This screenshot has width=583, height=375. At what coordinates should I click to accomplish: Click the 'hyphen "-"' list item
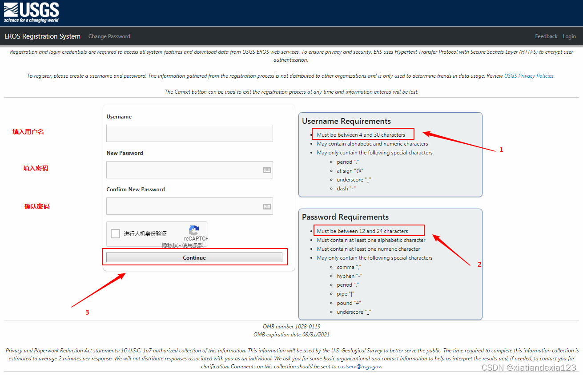pos(350,276)
